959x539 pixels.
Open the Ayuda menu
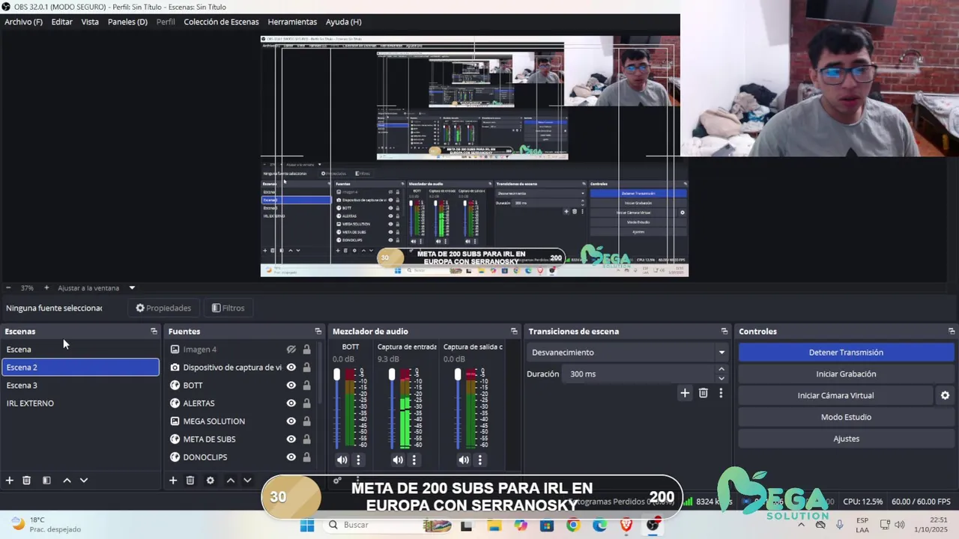click(343, 22)
